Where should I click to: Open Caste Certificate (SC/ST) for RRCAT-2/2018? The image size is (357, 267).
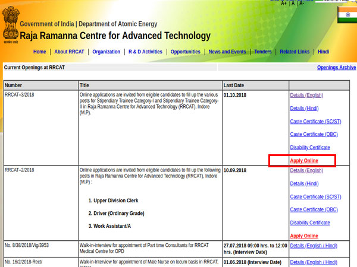pyautogui.click(x=315, y=197)
